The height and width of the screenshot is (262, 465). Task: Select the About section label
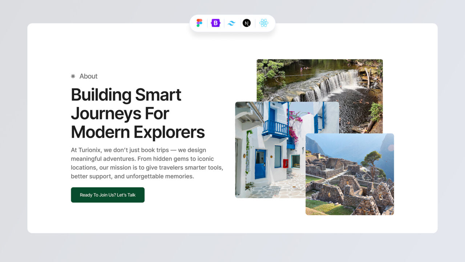tap(88, 76)
